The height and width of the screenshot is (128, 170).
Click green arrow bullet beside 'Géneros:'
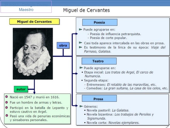tap(81, 106)
